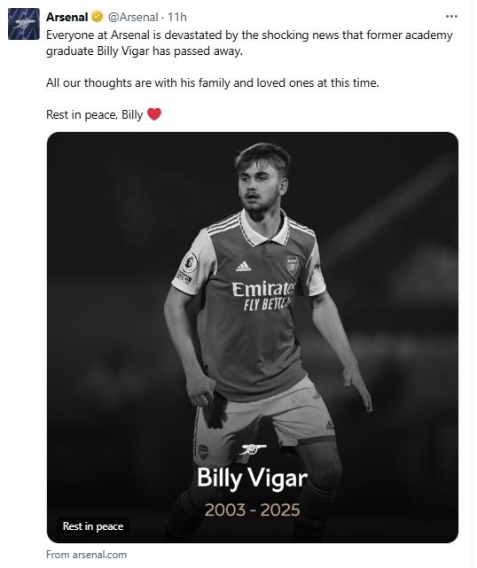The width and height of the screenshot is (477, 568).
Task: Click the Arsenal display name
Action: [67, 17]
